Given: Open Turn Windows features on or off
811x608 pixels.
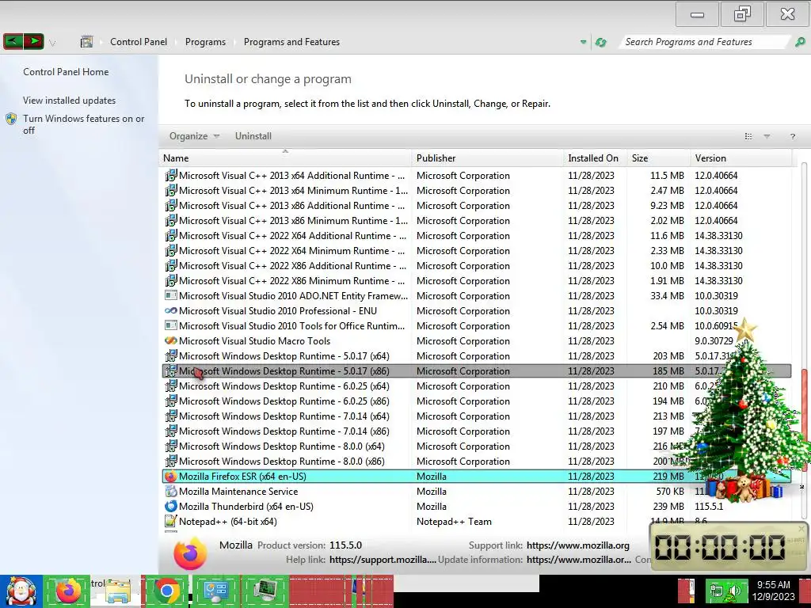Looking at the screenshot, I should (84, 124).
